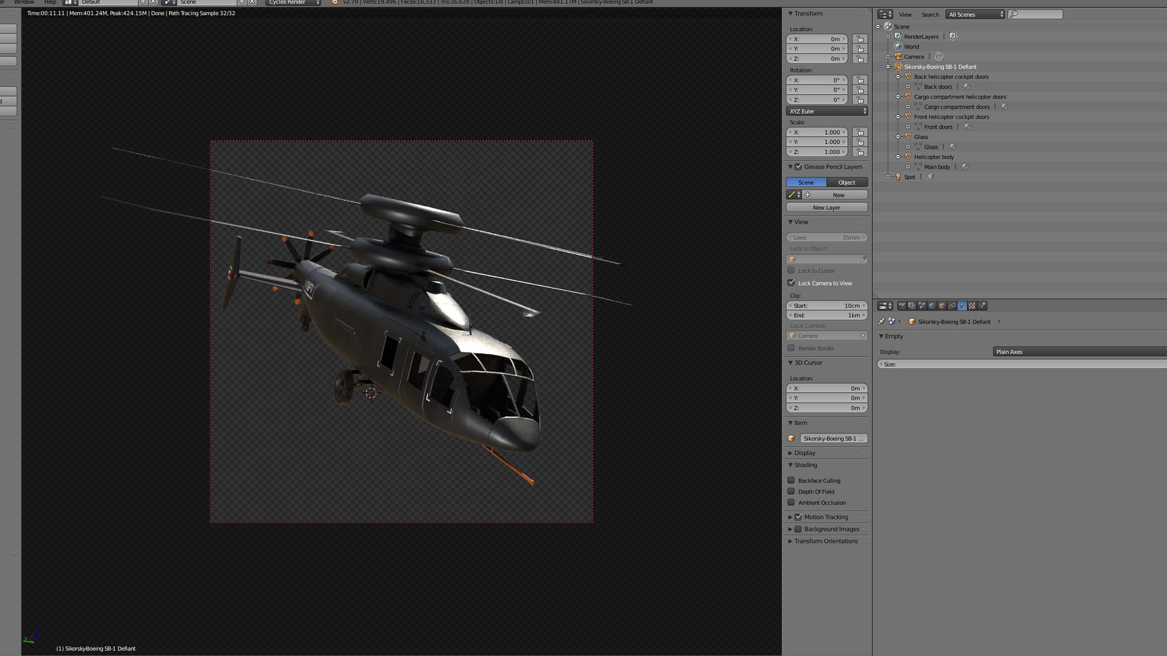The height and width of the screenshot is (656, 1167).
Task: Collapse Sikorsky-Boeing SB-1 Defiant tree node
Action: 888,67
